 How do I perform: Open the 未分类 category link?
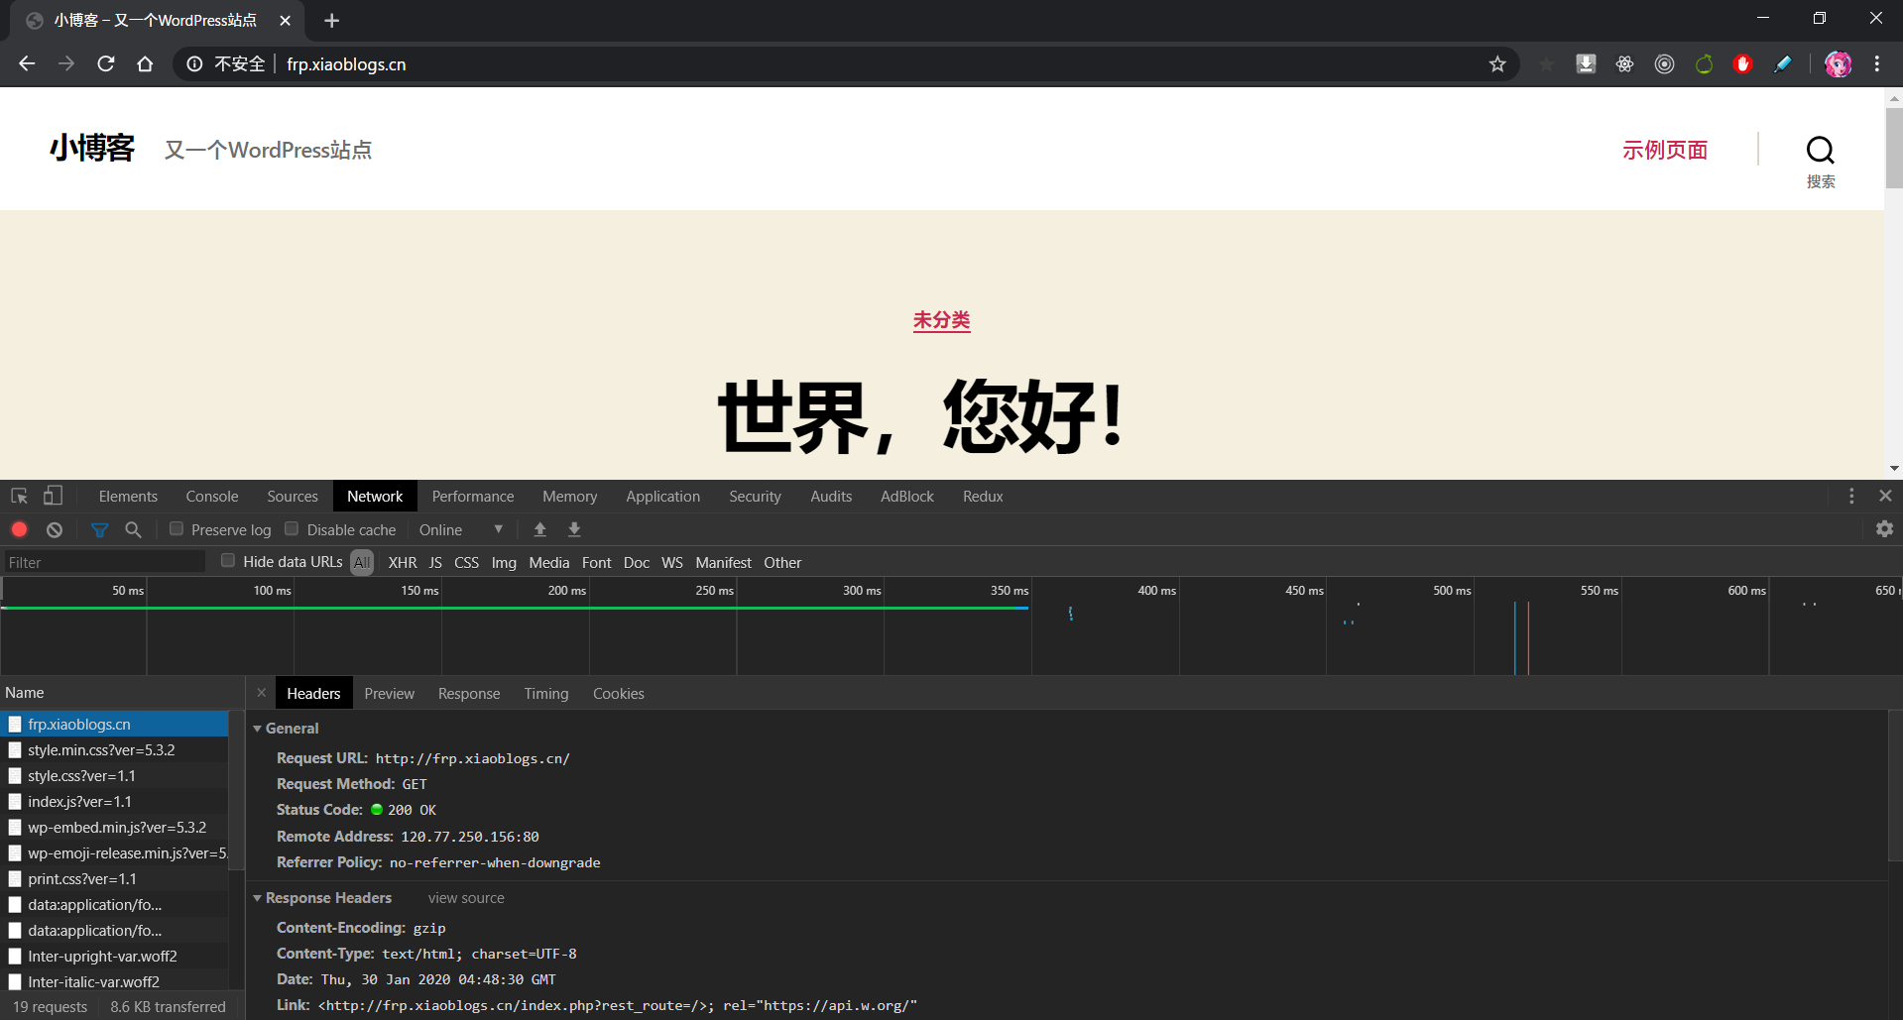941,320
